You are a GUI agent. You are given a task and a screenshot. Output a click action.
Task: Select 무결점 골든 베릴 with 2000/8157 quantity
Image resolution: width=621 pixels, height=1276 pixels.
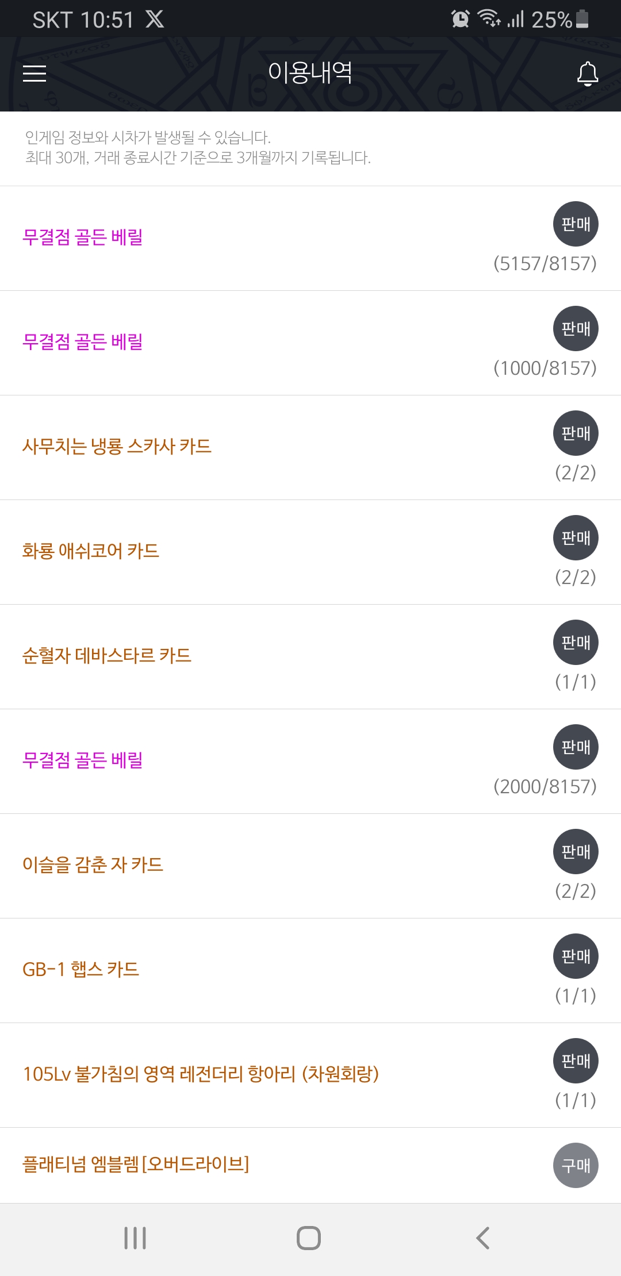(x=83, y=760)
